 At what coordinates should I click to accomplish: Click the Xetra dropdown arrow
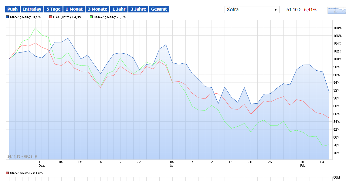tap(276, 10)
